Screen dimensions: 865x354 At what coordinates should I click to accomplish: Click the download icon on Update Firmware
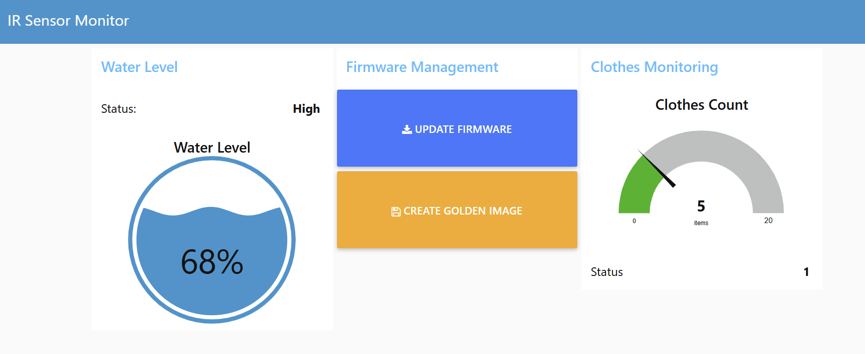407,129
